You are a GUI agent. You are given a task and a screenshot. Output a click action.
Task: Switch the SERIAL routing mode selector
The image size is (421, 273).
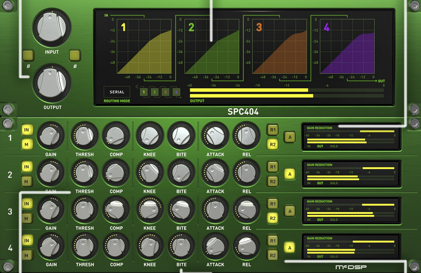point(117,92)
